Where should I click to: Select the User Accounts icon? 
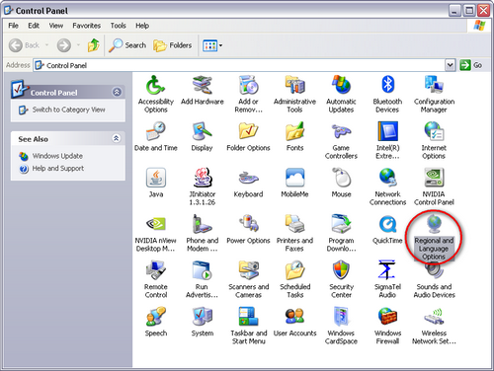pyautogui.click(x=294, y=317)
